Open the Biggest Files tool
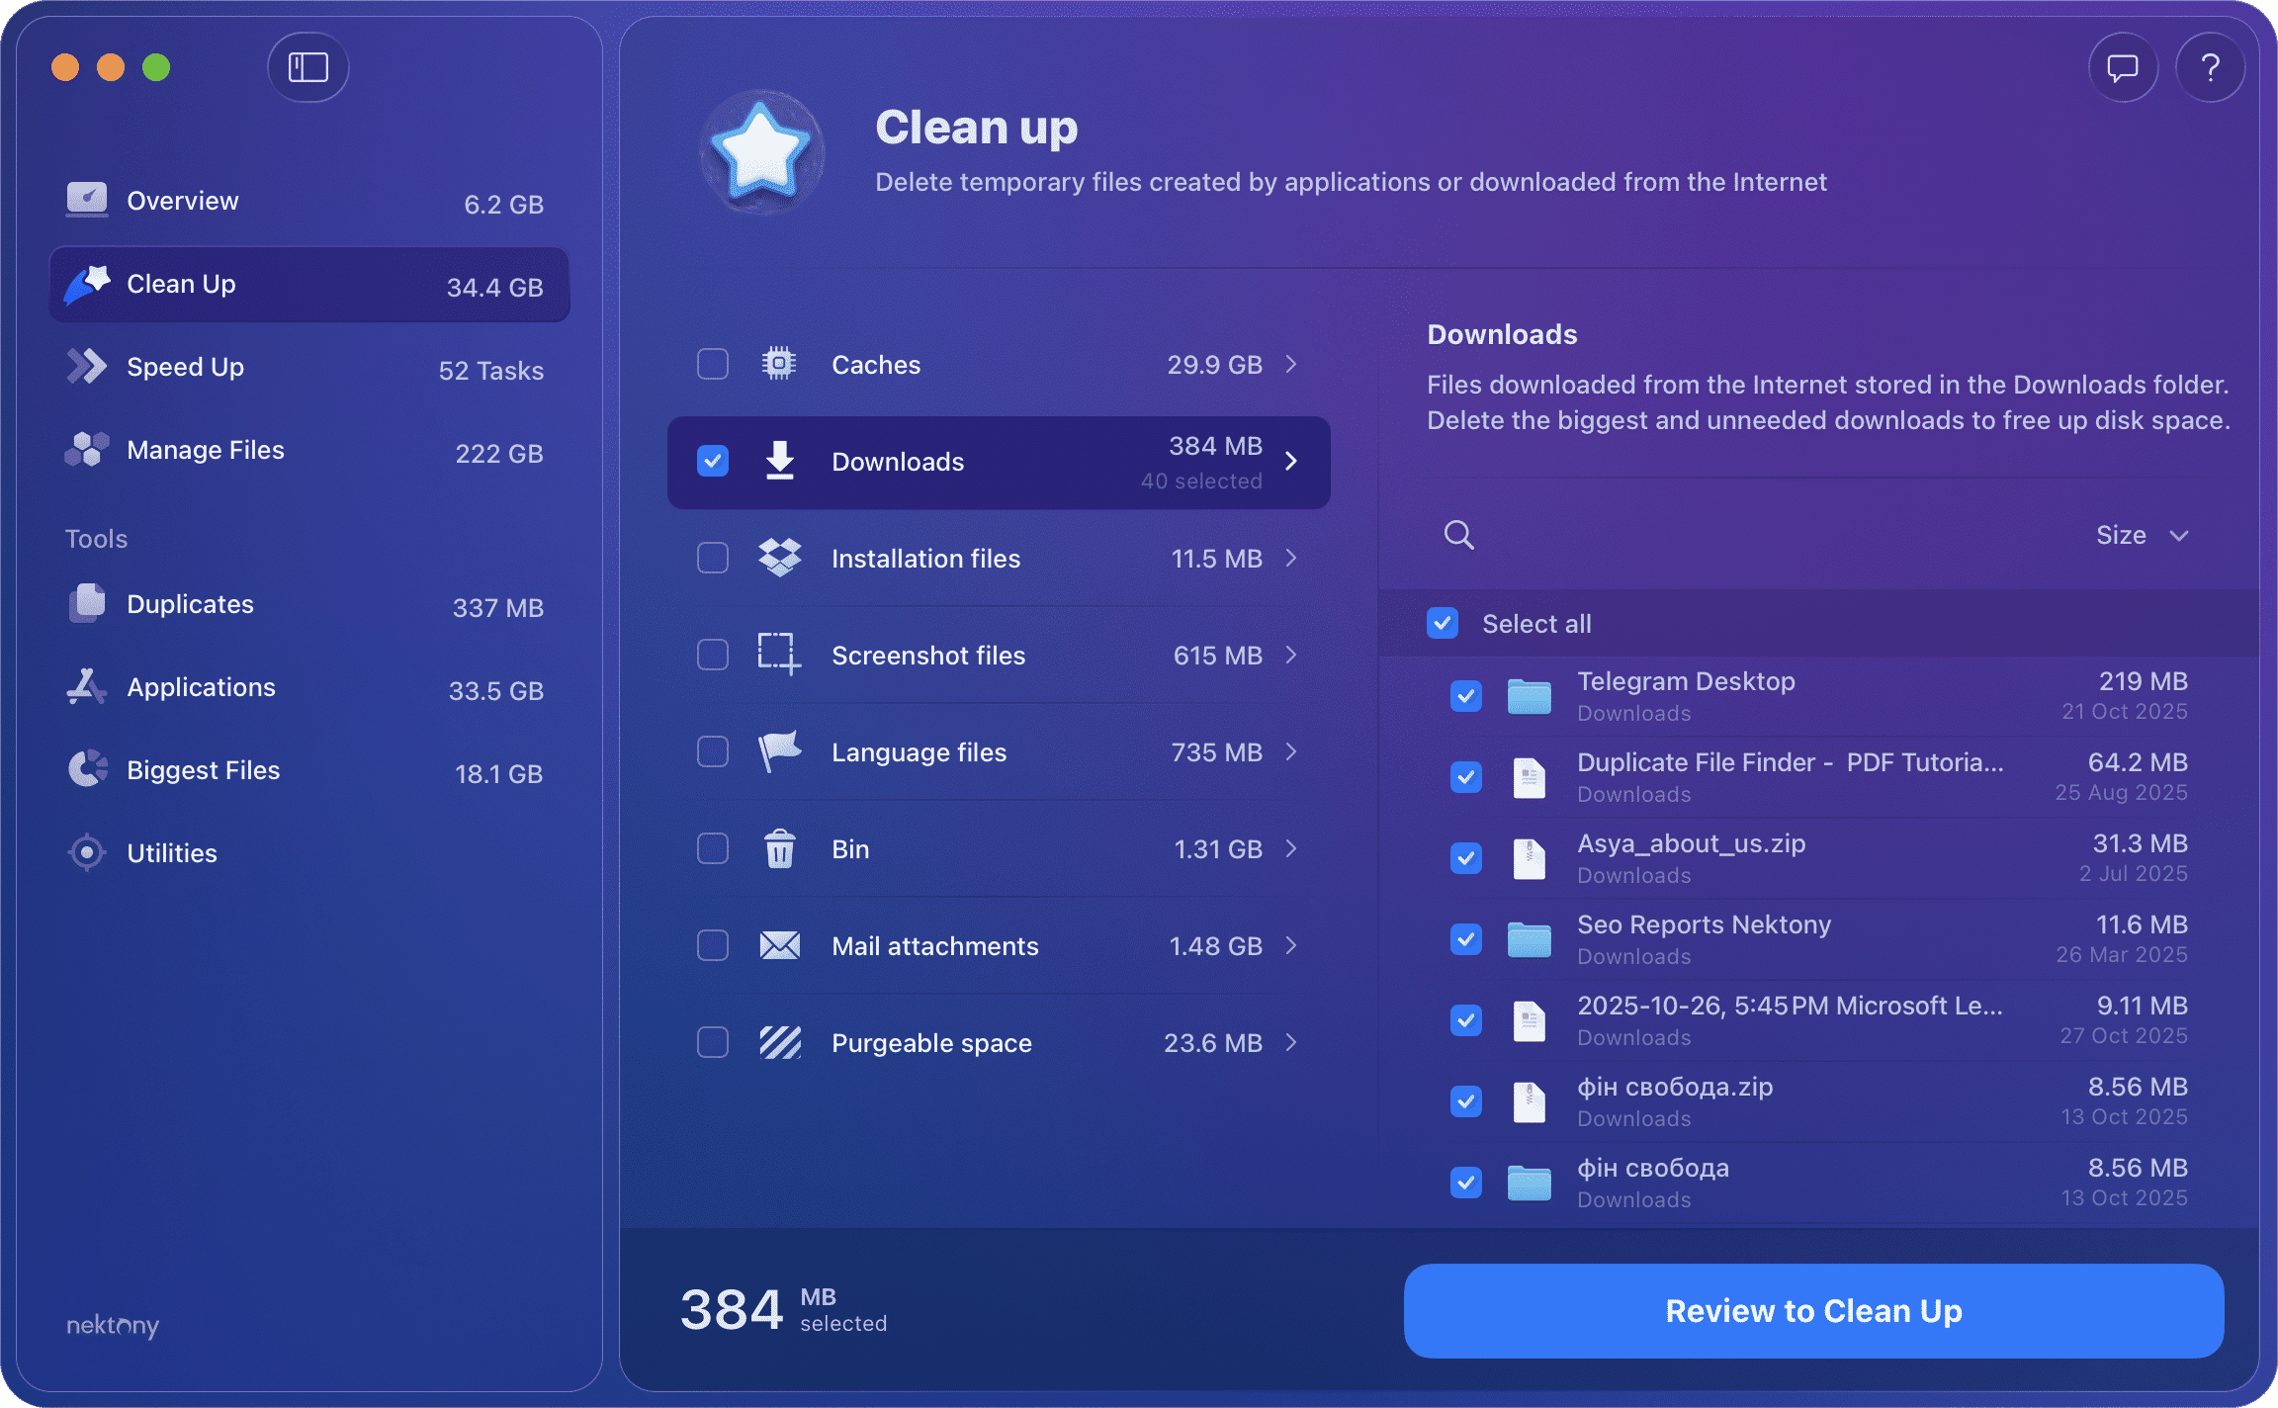This screenshot has height=1408, width=2278. pyautogui.click(x=203, y=769)
